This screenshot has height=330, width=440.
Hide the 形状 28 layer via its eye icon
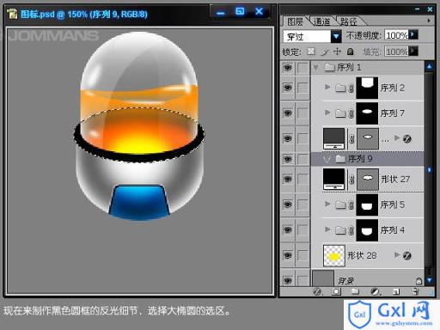(288, 255)
